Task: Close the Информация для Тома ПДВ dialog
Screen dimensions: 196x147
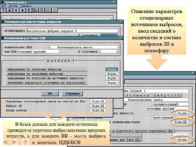Action: pyautogui.click(x=121, y=38)
